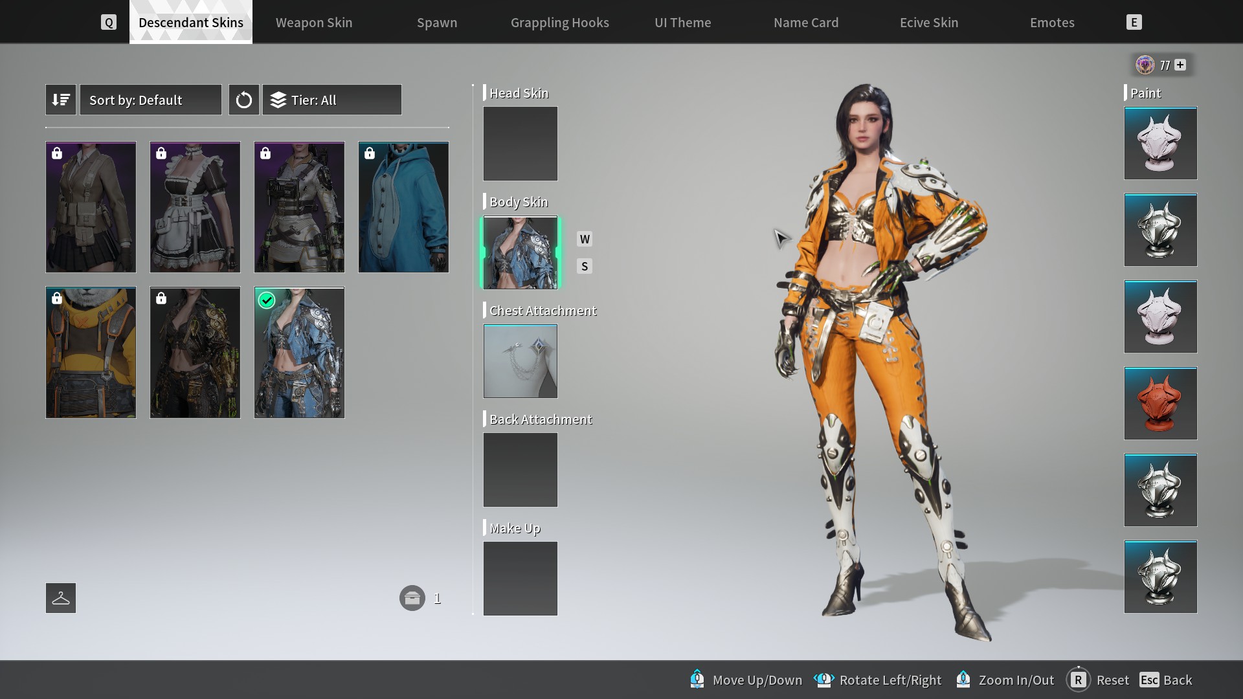Click the Q previous tab key icon
1243x699 pixels.
pyautogui.click(x=109, y=23)
